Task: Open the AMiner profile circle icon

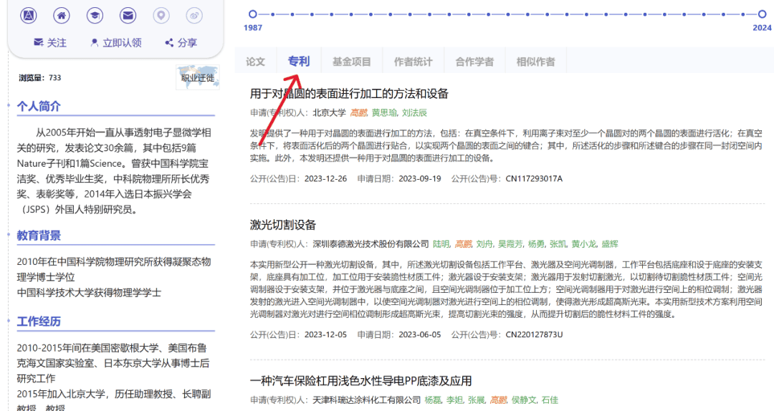Action: [29, 15]
